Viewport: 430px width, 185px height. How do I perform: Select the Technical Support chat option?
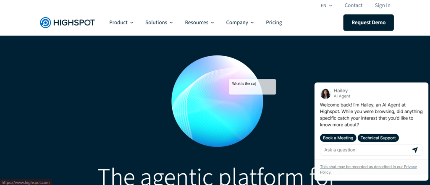(x=378, y=138)
